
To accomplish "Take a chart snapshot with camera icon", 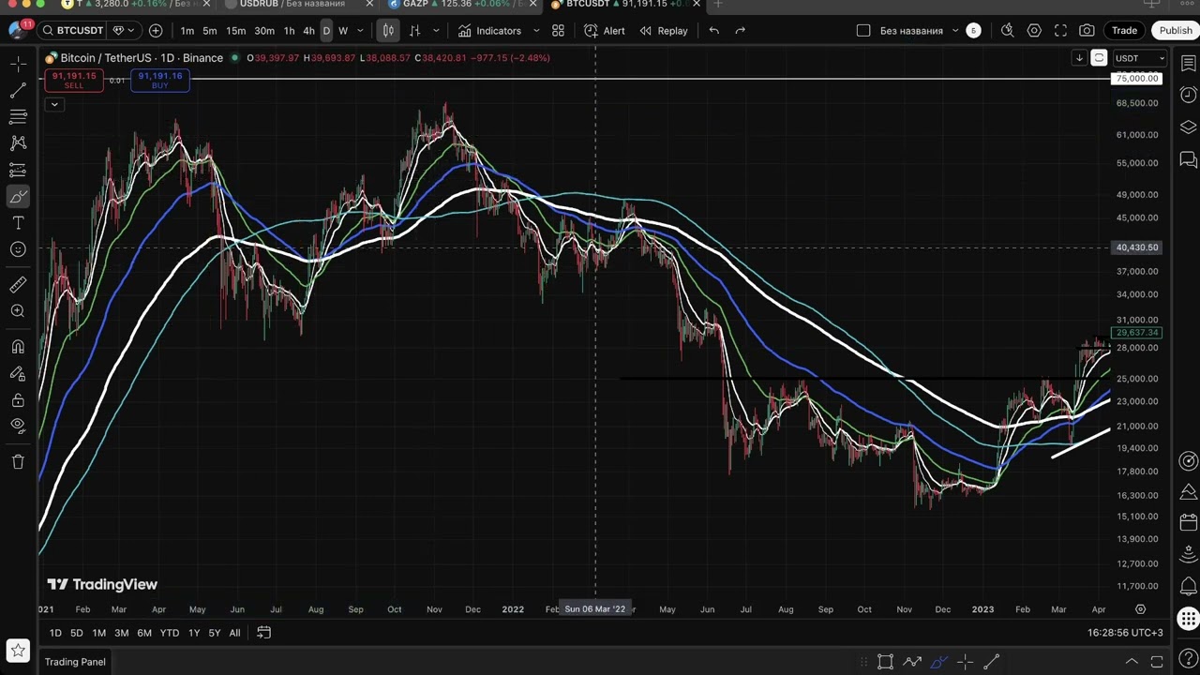I will pyautogui.click(x=1087, y=31).
